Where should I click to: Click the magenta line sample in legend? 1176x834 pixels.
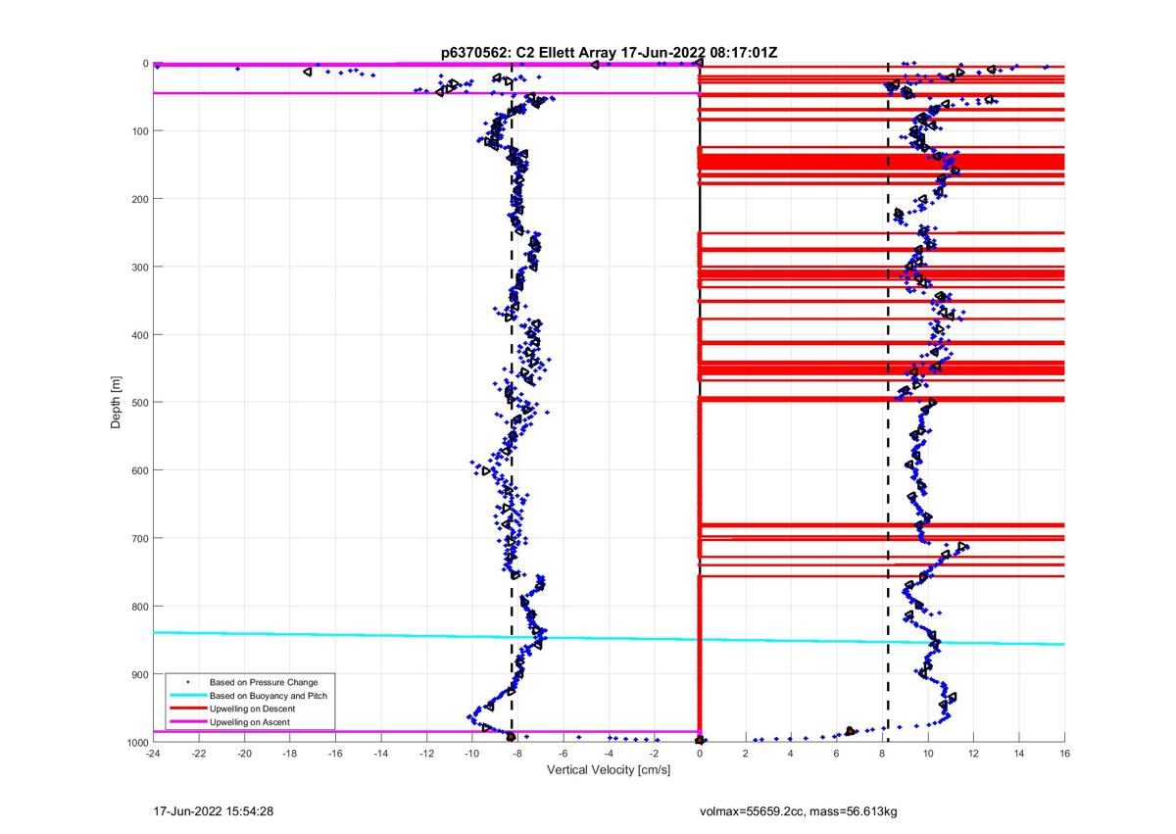tap(186, 722)
